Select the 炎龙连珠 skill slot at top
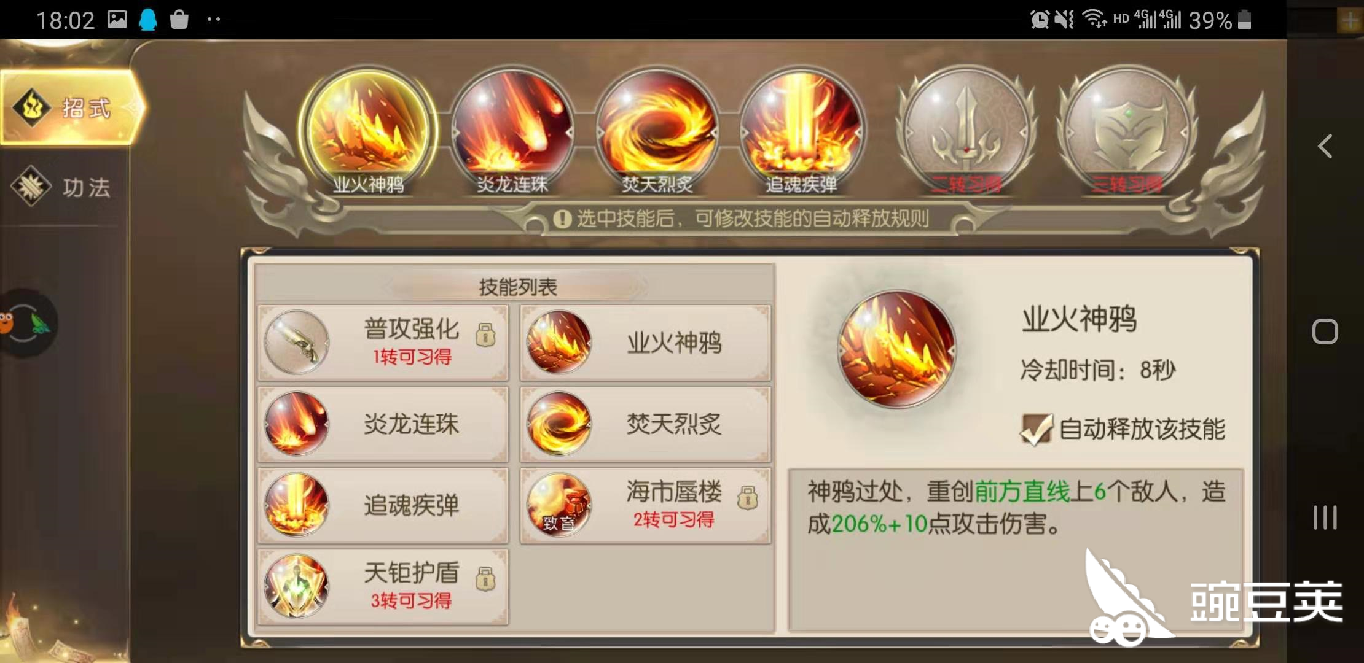 pos(512,131)
